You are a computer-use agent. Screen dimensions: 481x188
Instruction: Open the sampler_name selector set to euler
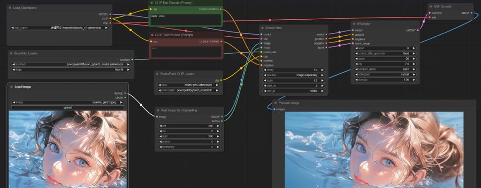click(385, 69)
